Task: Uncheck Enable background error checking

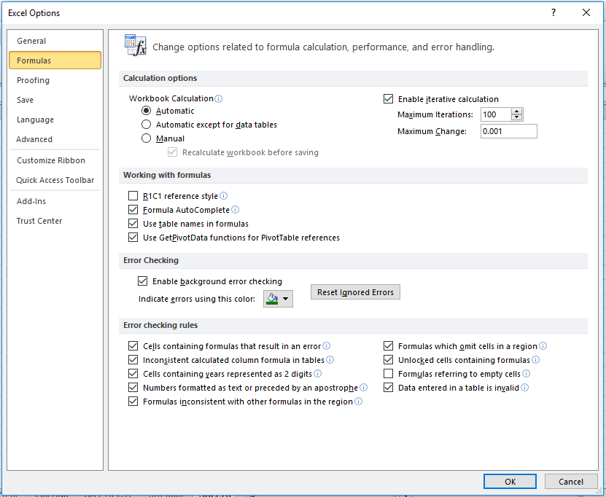Action: click(x=143, y=281)
